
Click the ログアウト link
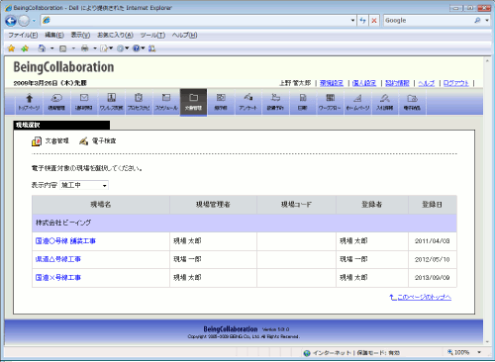[x=455, y=83]
